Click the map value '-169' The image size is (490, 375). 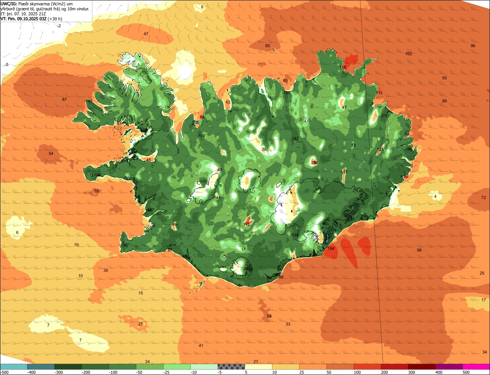coord(286,93)
